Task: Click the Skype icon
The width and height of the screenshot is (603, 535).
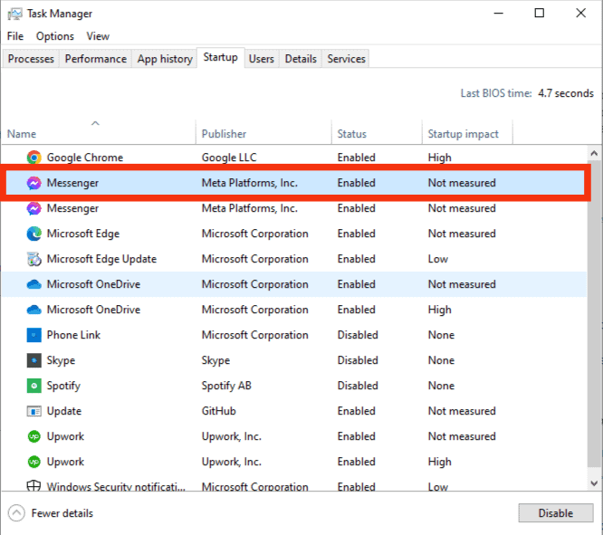Action: (x=33, y=360)
